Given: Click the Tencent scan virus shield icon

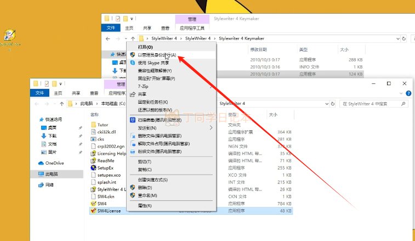Looking at the screenshot, I should [x=133, y=120].
